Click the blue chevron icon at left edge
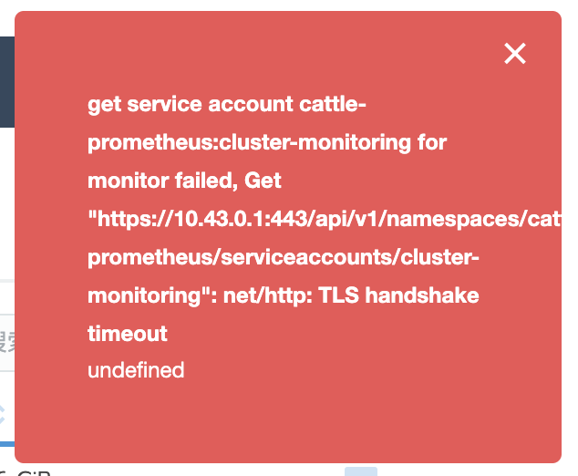Screen dimensions: 578x476 coord(4,415)
